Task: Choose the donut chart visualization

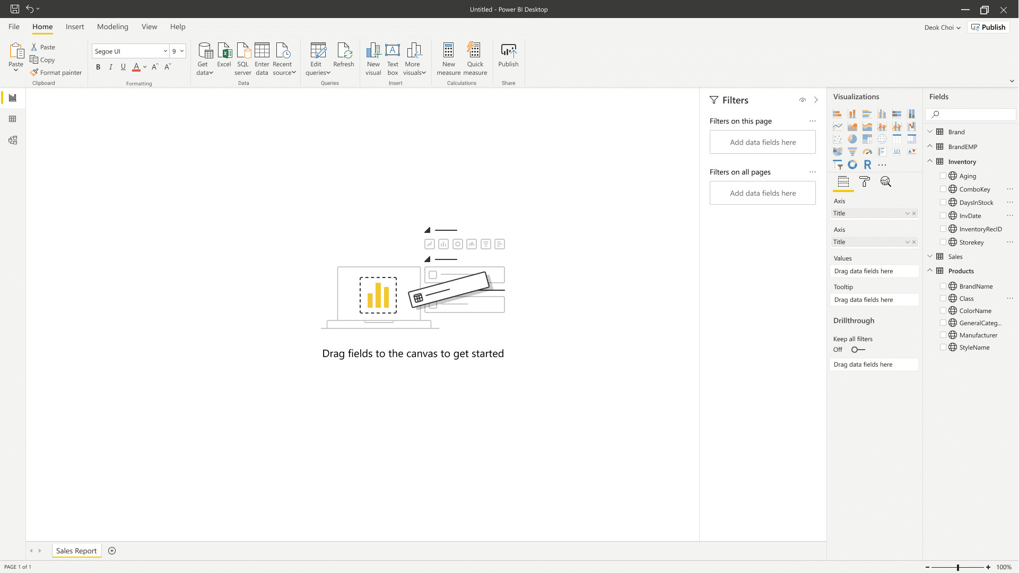Action: (x=852, y=164)
